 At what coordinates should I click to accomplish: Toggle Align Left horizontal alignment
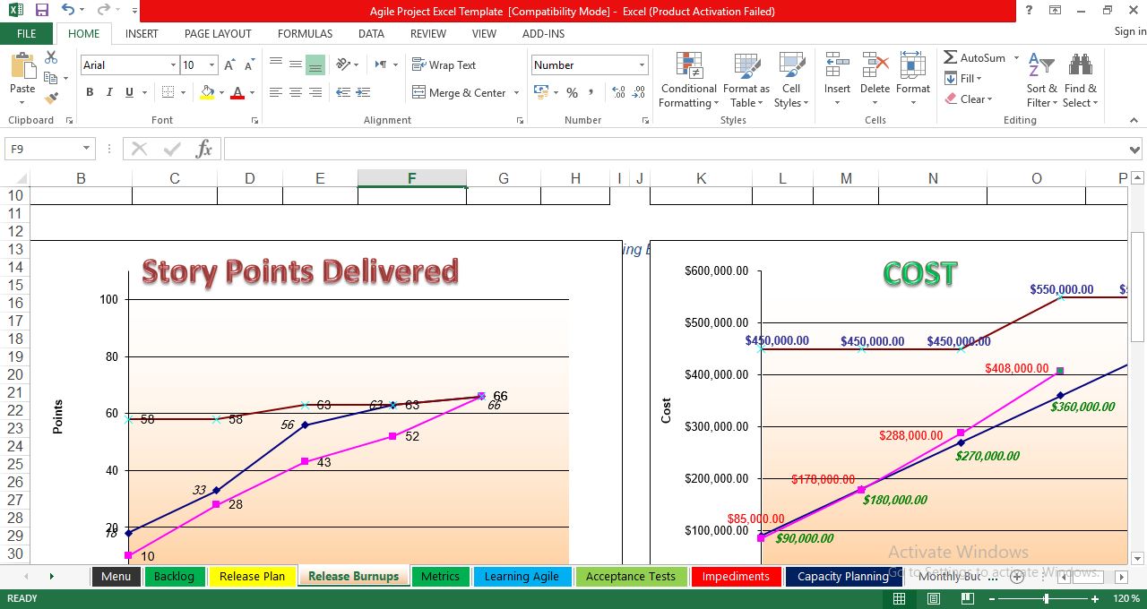coord(276,92)
